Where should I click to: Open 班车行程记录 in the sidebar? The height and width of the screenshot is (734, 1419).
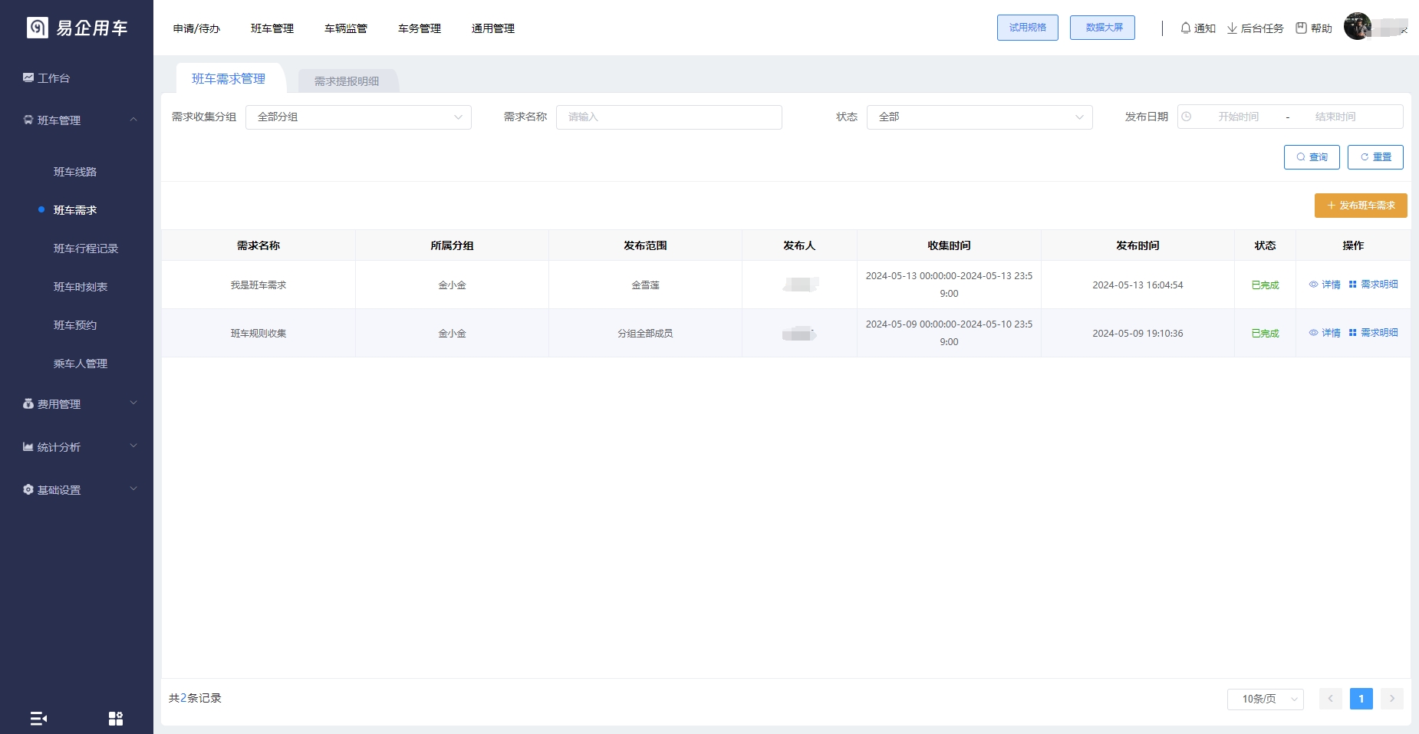86,249
